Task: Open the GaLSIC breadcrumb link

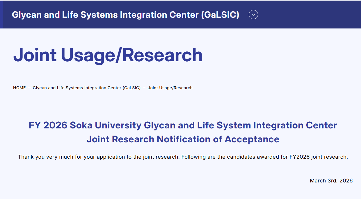Action: click(87, 88)
